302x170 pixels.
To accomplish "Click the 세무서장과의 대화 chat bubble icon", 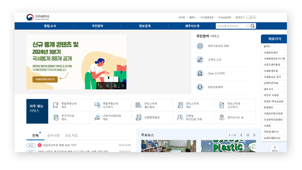I will [200, 46].
